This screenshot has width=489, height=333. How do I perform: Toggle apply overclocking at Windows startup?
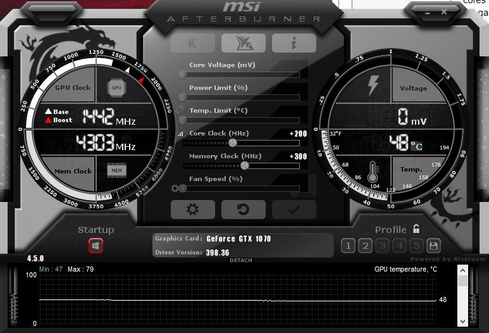point(96,246)
